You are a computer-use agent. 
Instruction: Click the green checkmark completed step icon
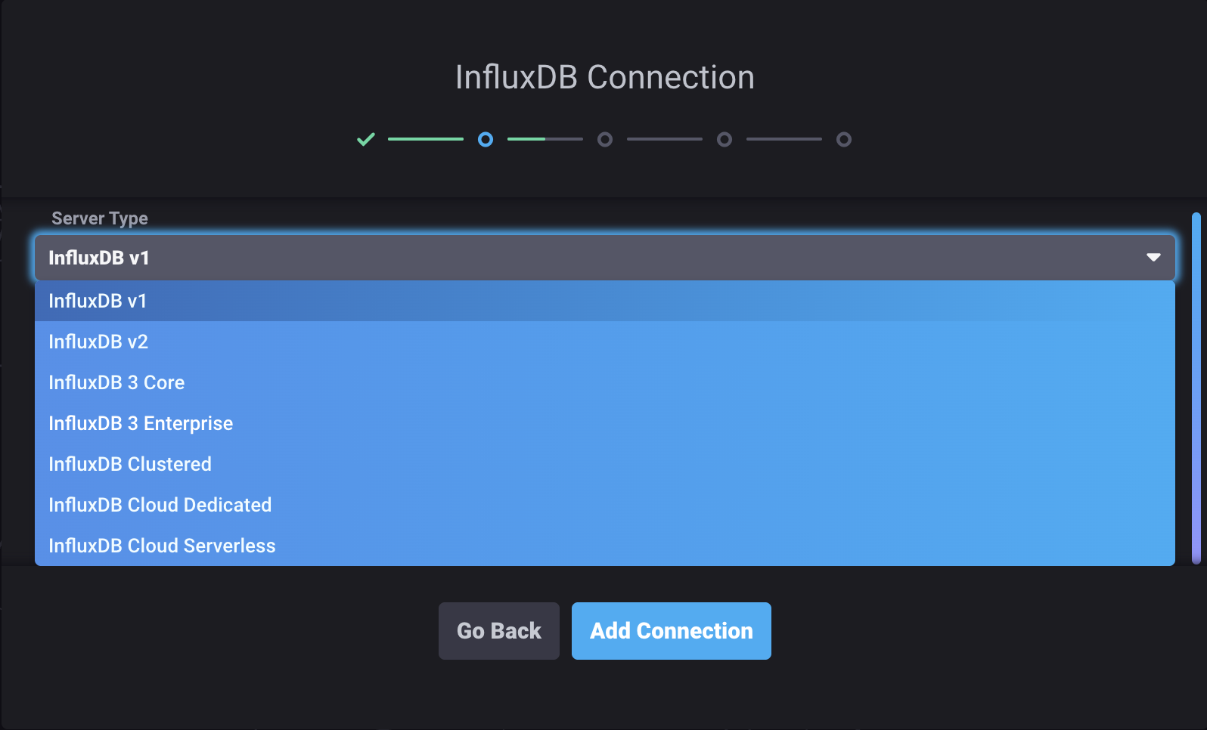click(366, 139)
